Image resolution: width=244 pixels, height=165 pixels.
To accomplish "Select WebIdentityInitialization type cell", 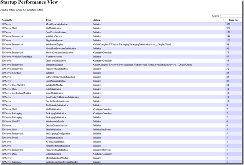I will 57,105.
